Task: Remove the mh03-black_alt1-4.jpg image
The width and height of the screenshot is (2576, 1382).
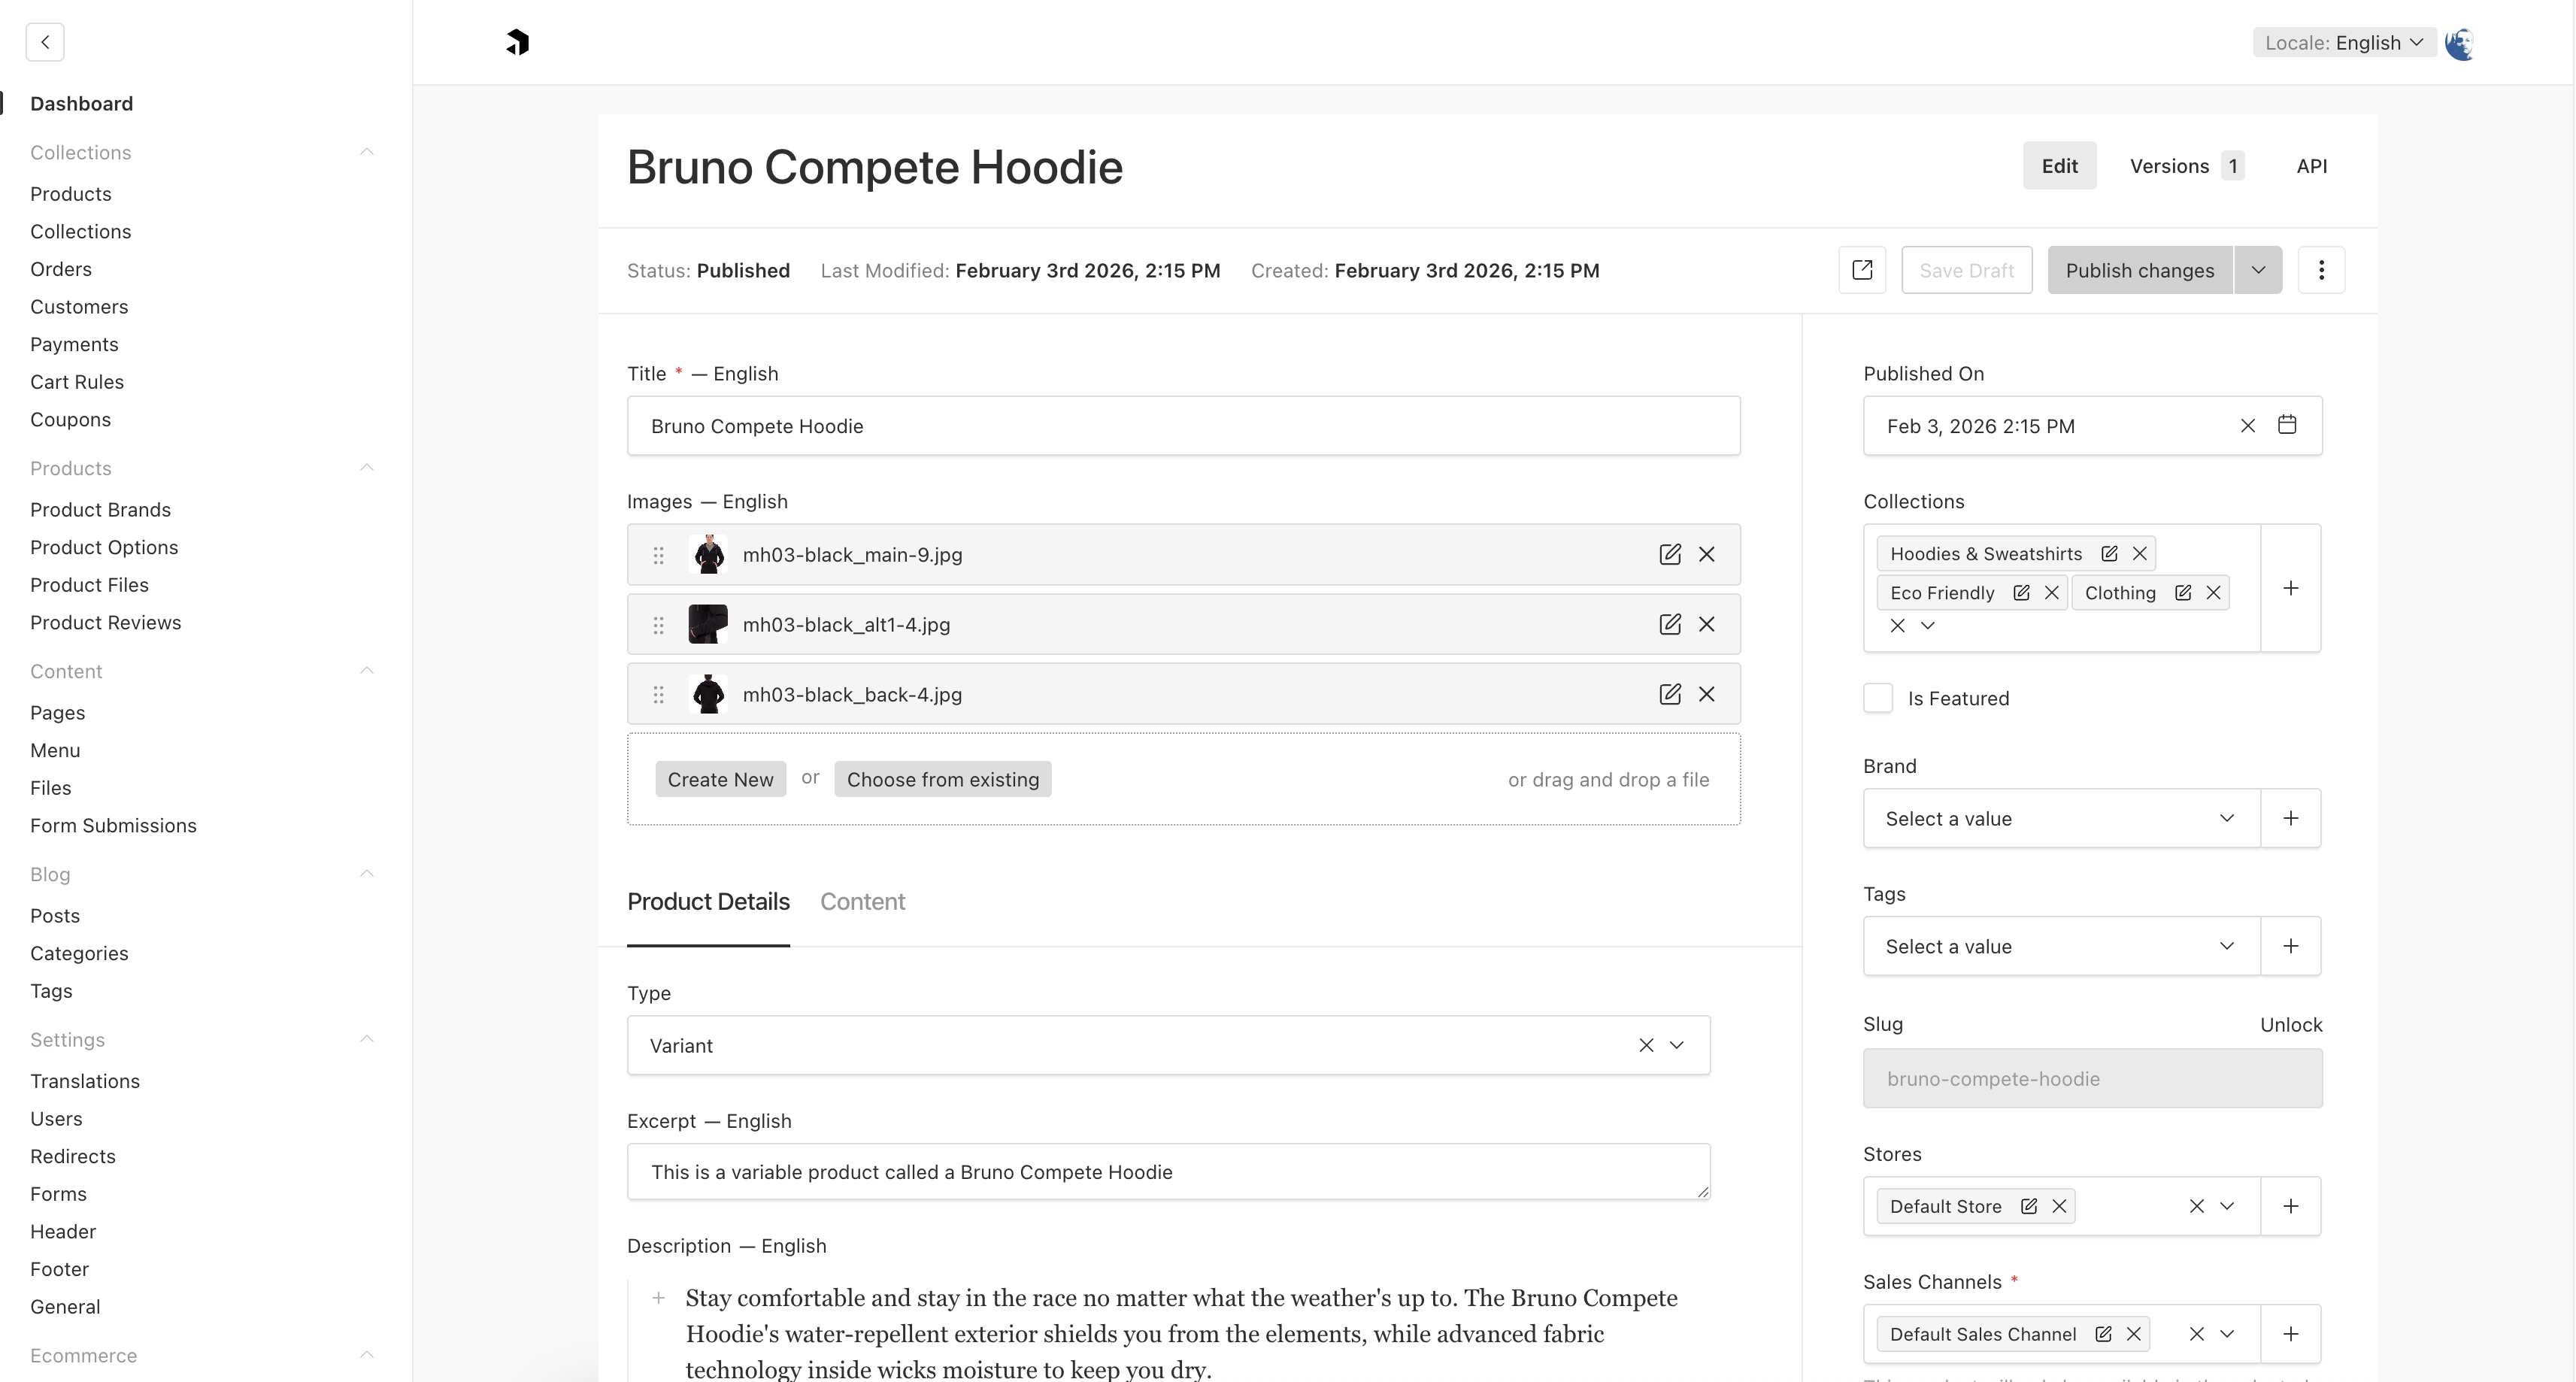Action: 1707,623
